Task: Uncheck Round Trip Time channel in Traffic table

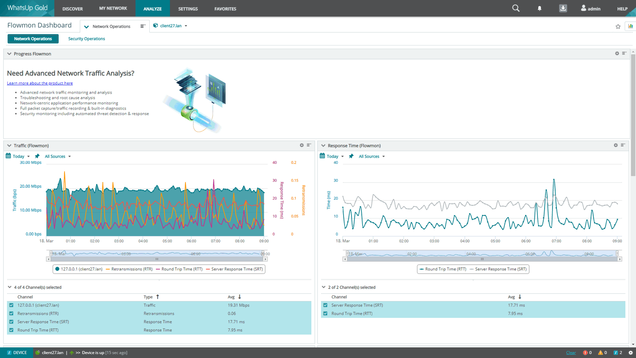Action: [11, 330]
